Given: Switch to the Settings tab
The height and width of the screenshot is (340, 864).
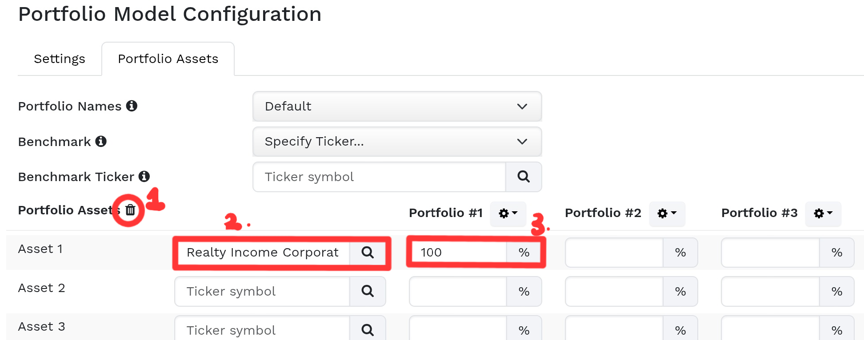Looking at the screenshot, I should tap(60, 59).
